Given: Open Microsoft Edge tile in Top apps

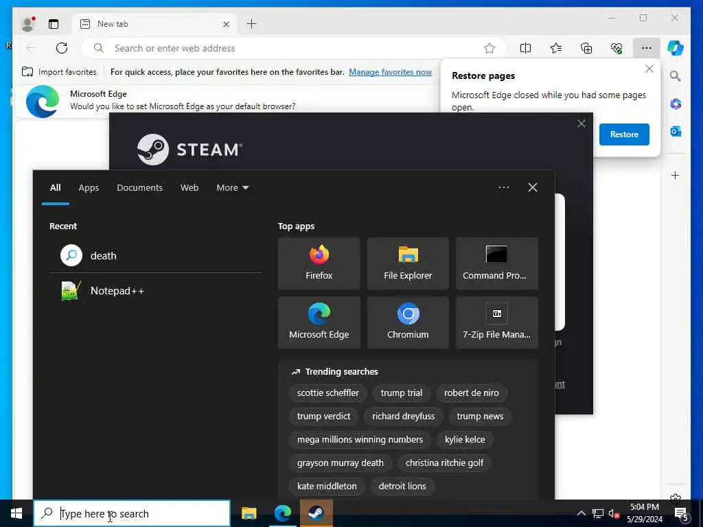Looking at the screenshot, I should (319, 323).
